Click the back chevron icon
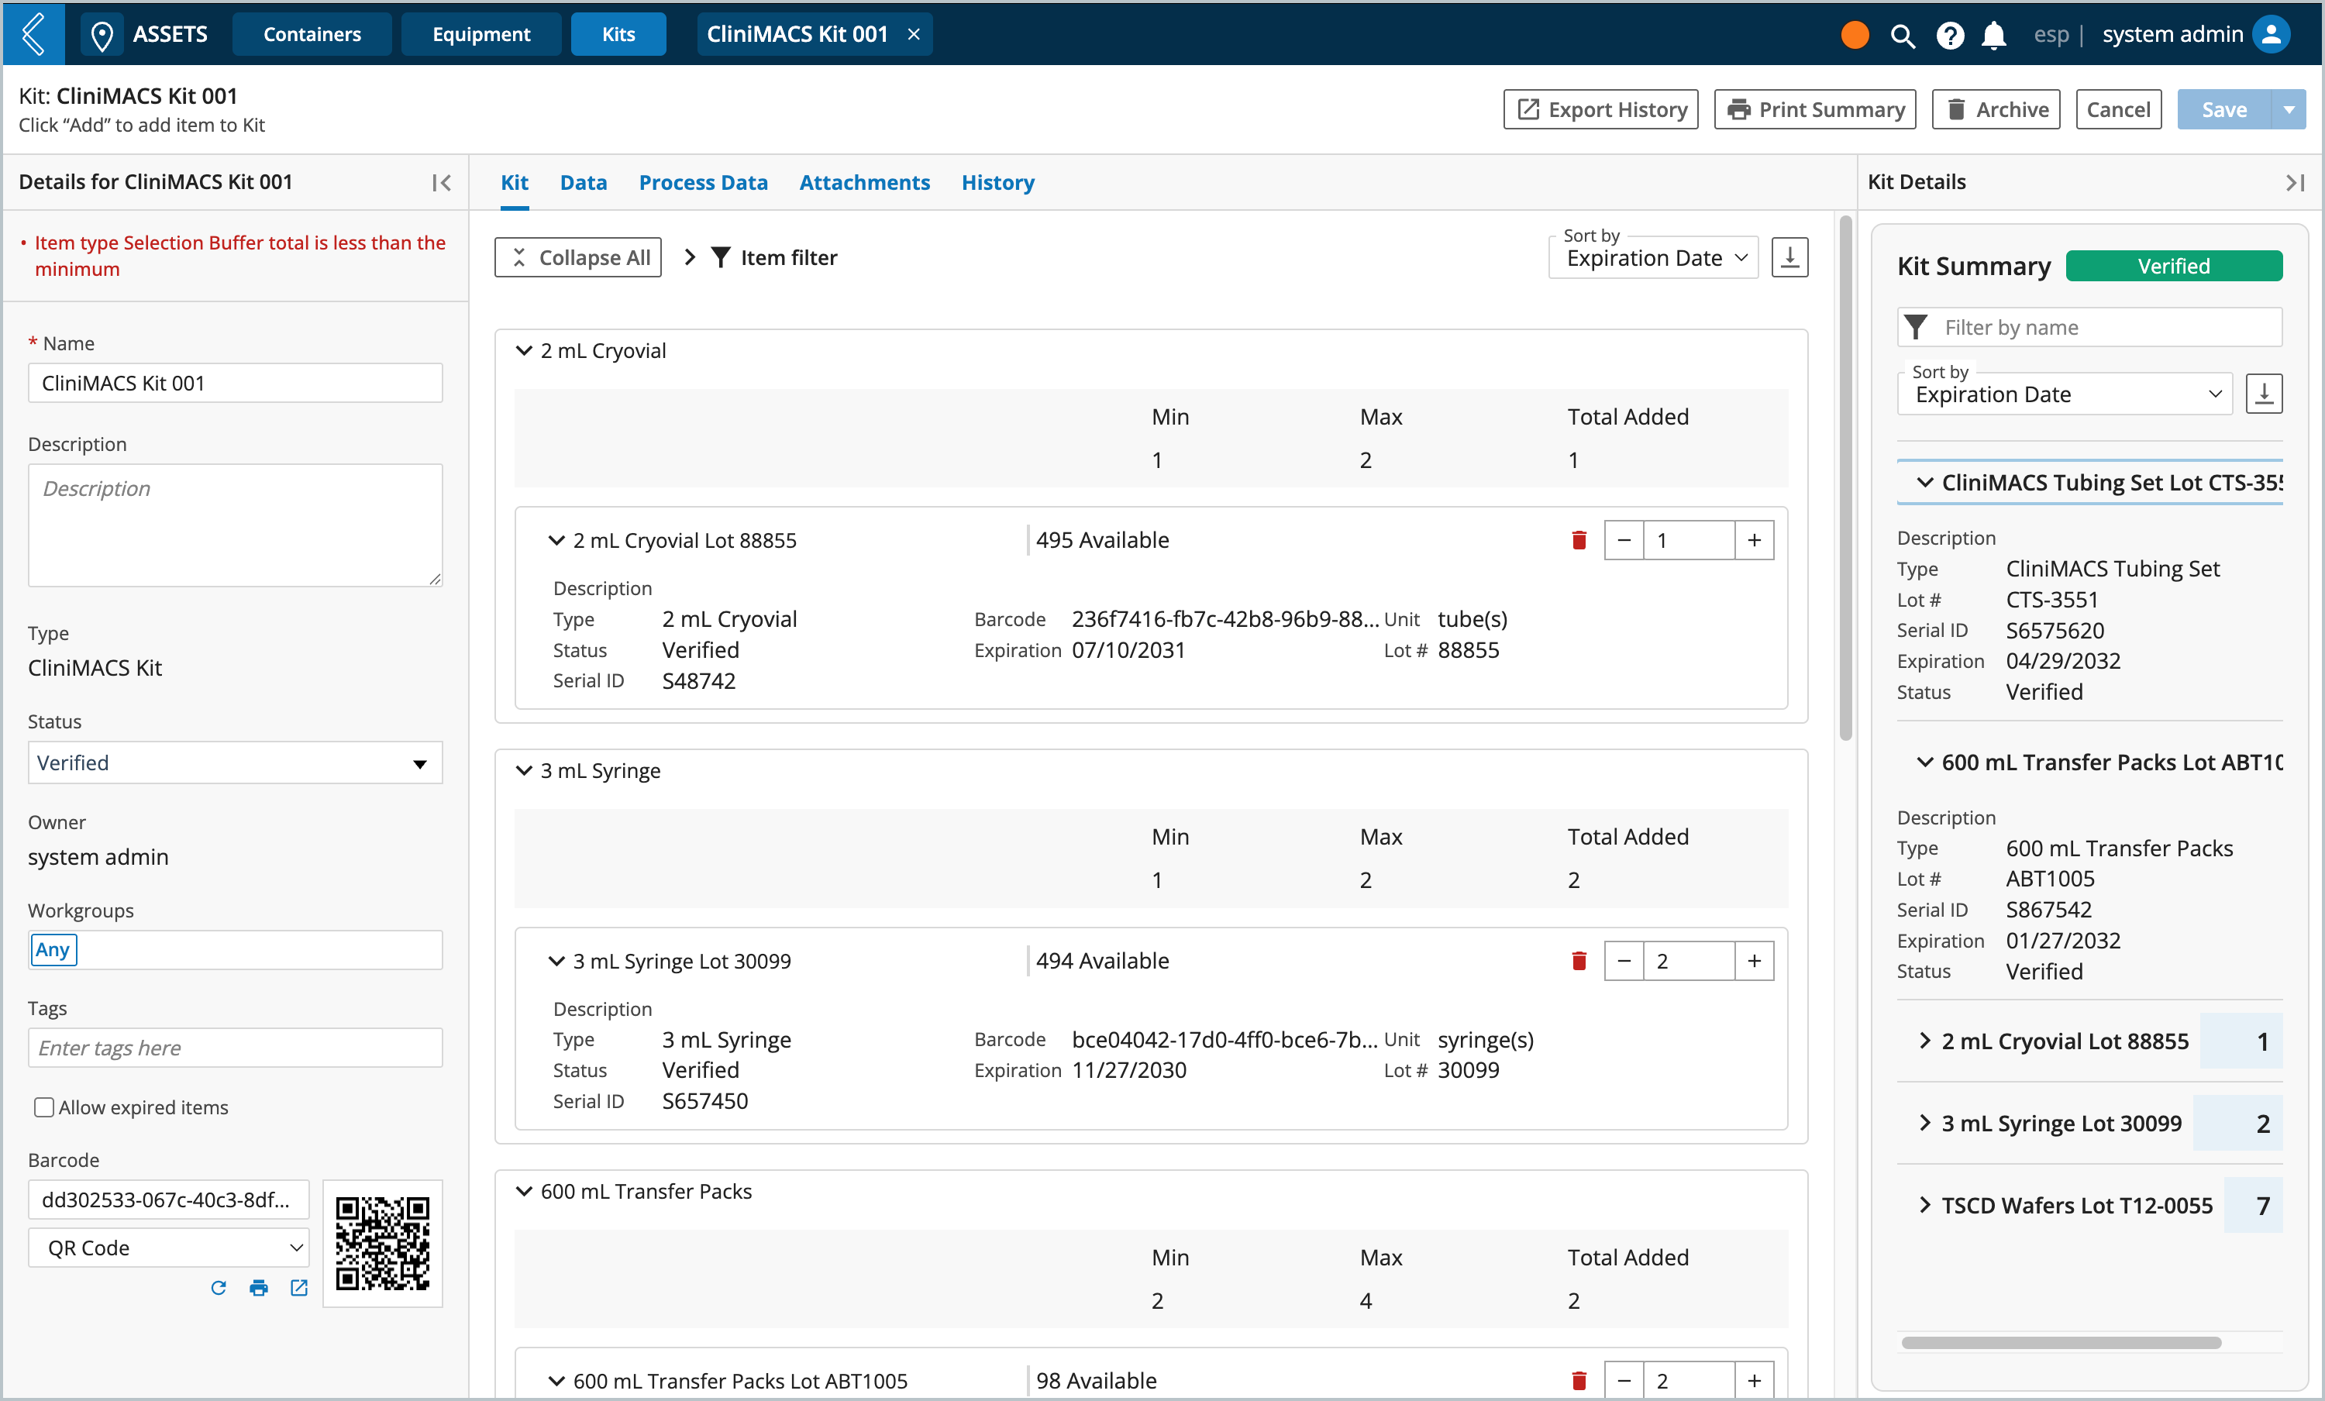 pos(33,34)
